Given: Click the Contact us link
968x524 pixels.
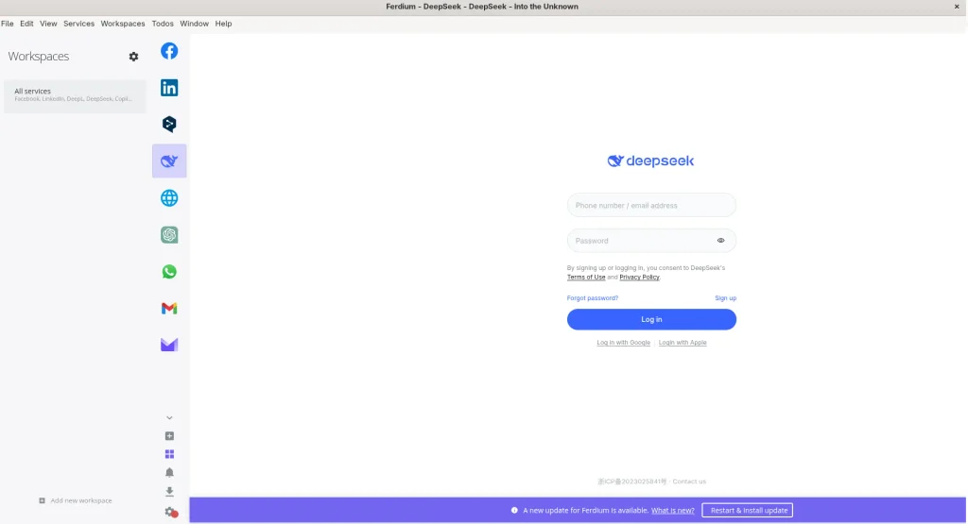Looking at the screenshot, I should 689,482.
